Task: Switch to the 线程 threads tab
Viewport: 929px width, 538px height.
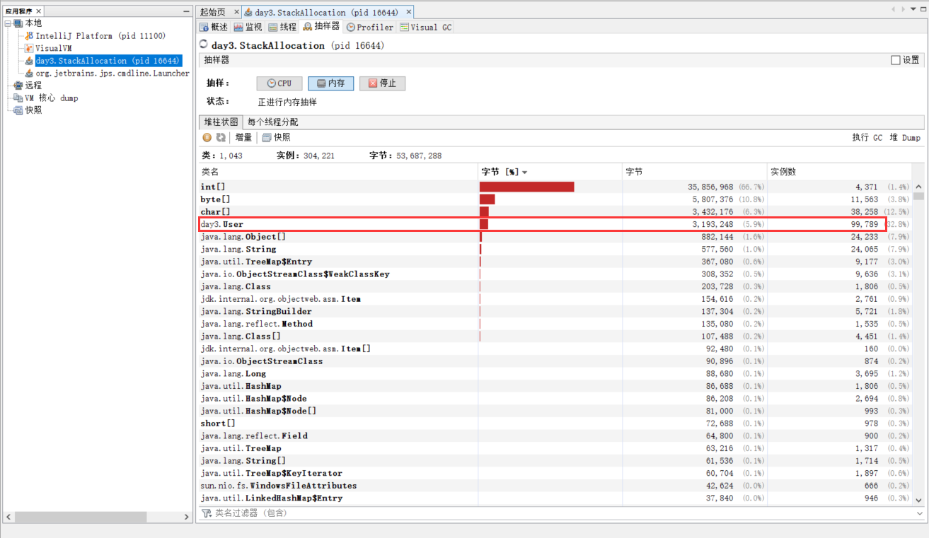Action: click(282, 27)
